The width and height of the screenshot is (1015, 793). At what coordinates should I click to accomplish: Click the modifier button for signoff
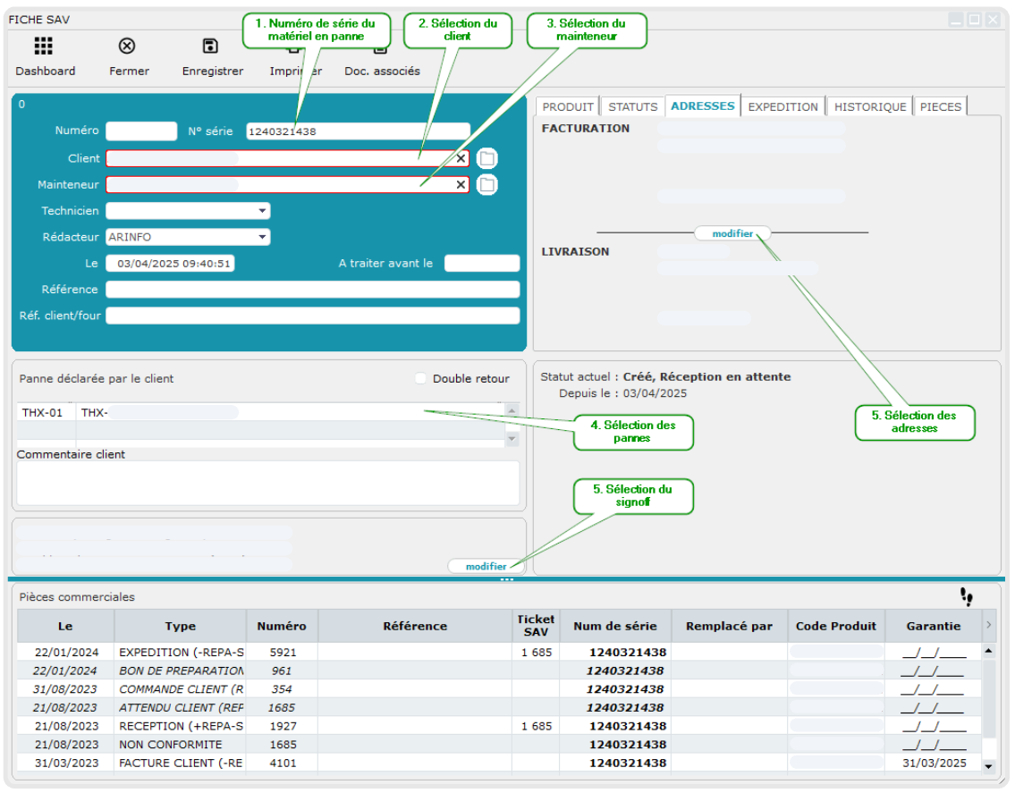(x=486, y=566)
